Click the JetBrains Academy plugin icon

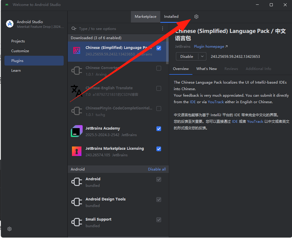point(76,131)
